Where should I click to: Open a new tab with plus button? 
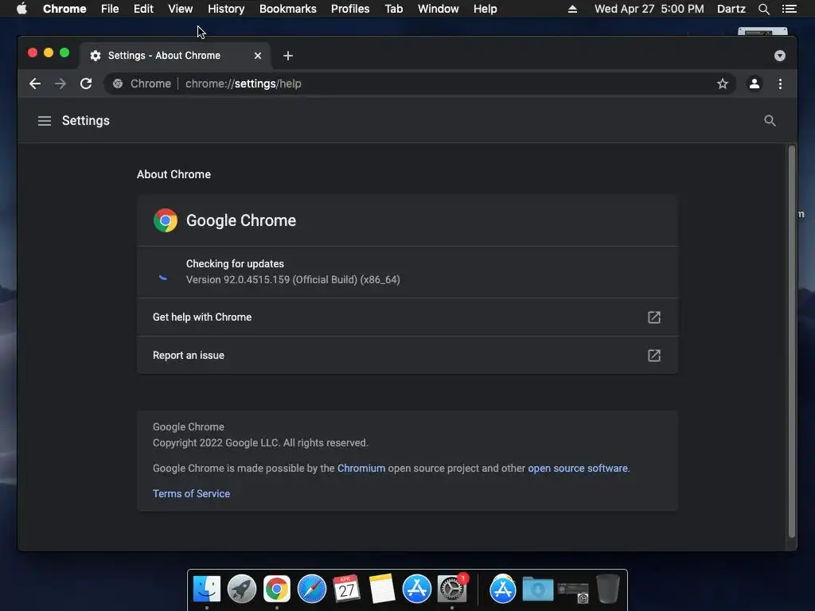coord(288,56)
